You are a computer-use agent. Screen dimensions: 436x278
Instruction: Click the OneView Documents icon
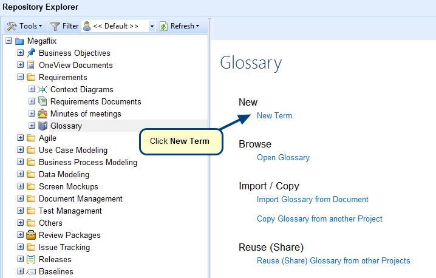click(31, 65)
